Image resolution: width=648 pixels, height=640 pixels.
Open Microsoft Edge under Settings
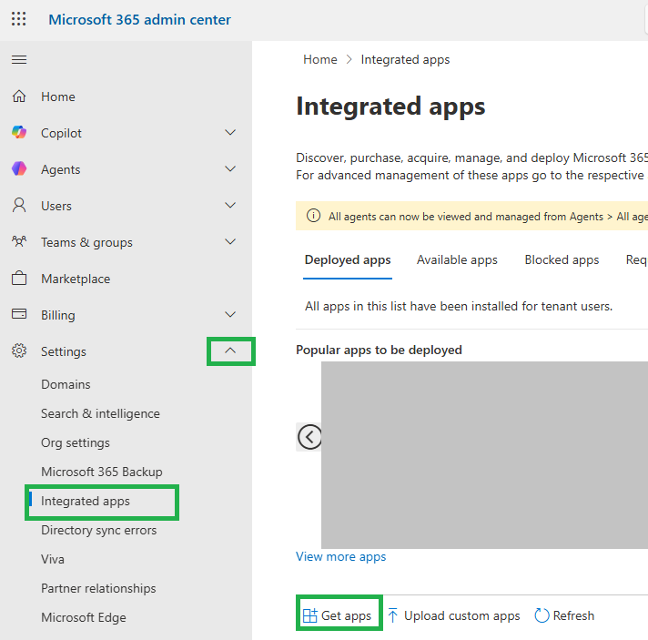coord(84,617)
